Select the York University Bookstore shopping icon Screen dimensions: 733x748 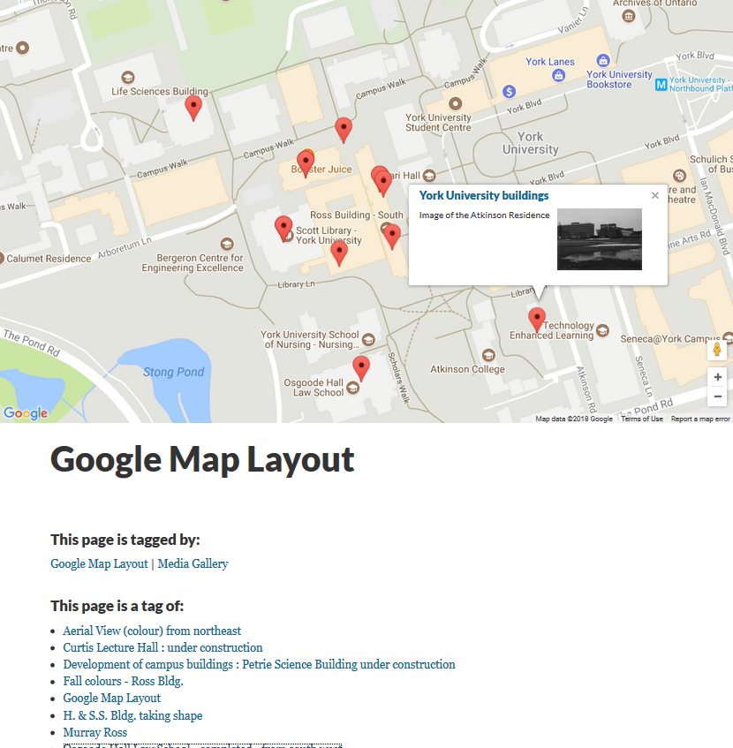[603, 61]
